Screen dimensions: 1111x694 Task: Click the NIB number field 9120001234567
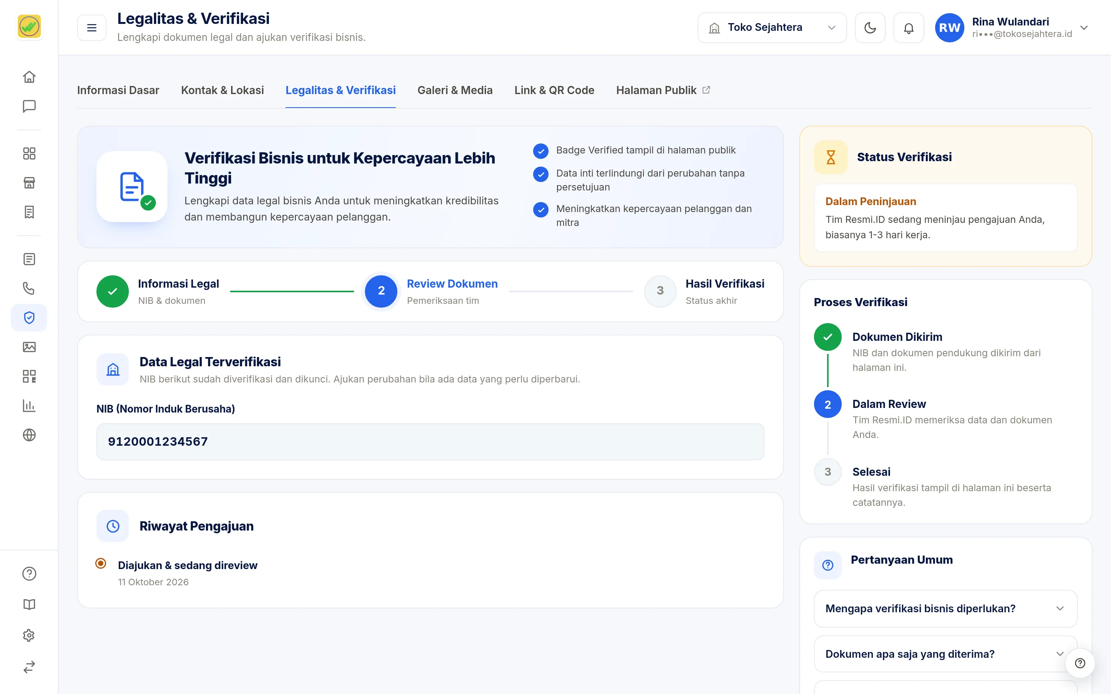coord(430,441)
